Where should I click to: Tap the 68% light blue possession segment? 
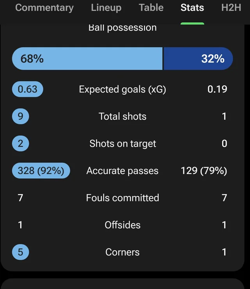87,59
